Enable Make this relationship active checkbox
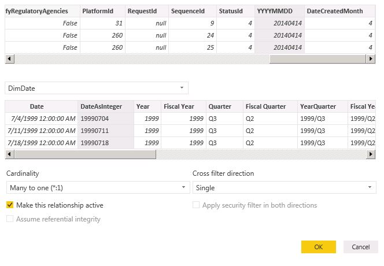The height and width of the screenshot is (266, 384). [x=10, y=205]
